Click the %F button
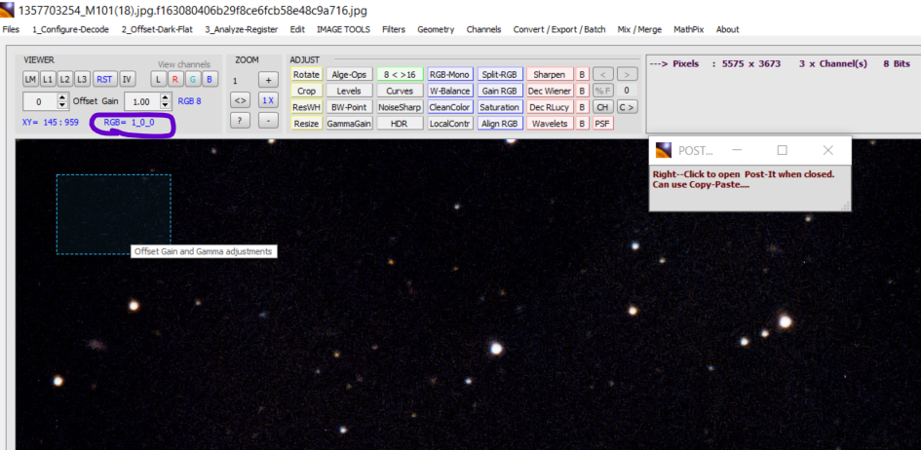921x450 pixels. tap(601, 91)
